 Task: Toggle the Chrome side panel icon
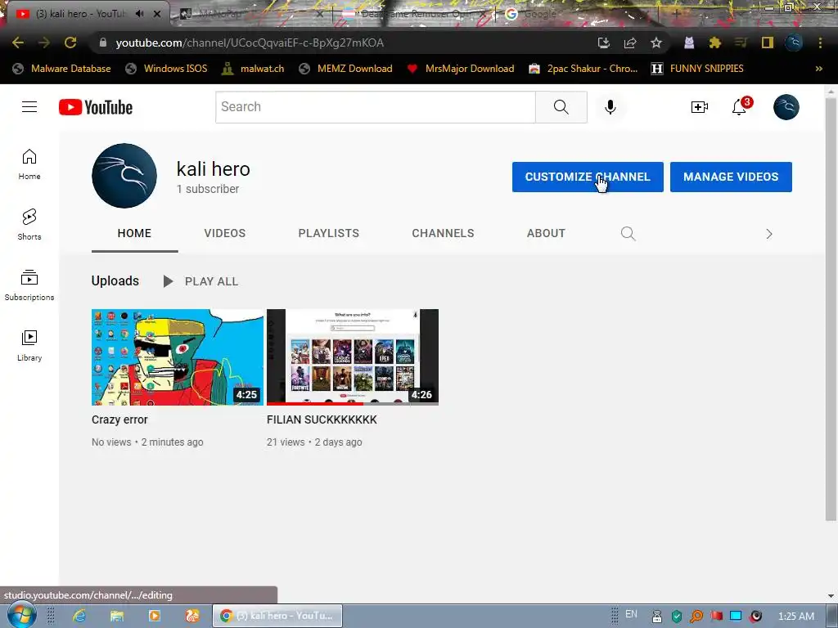coord(768,43)
